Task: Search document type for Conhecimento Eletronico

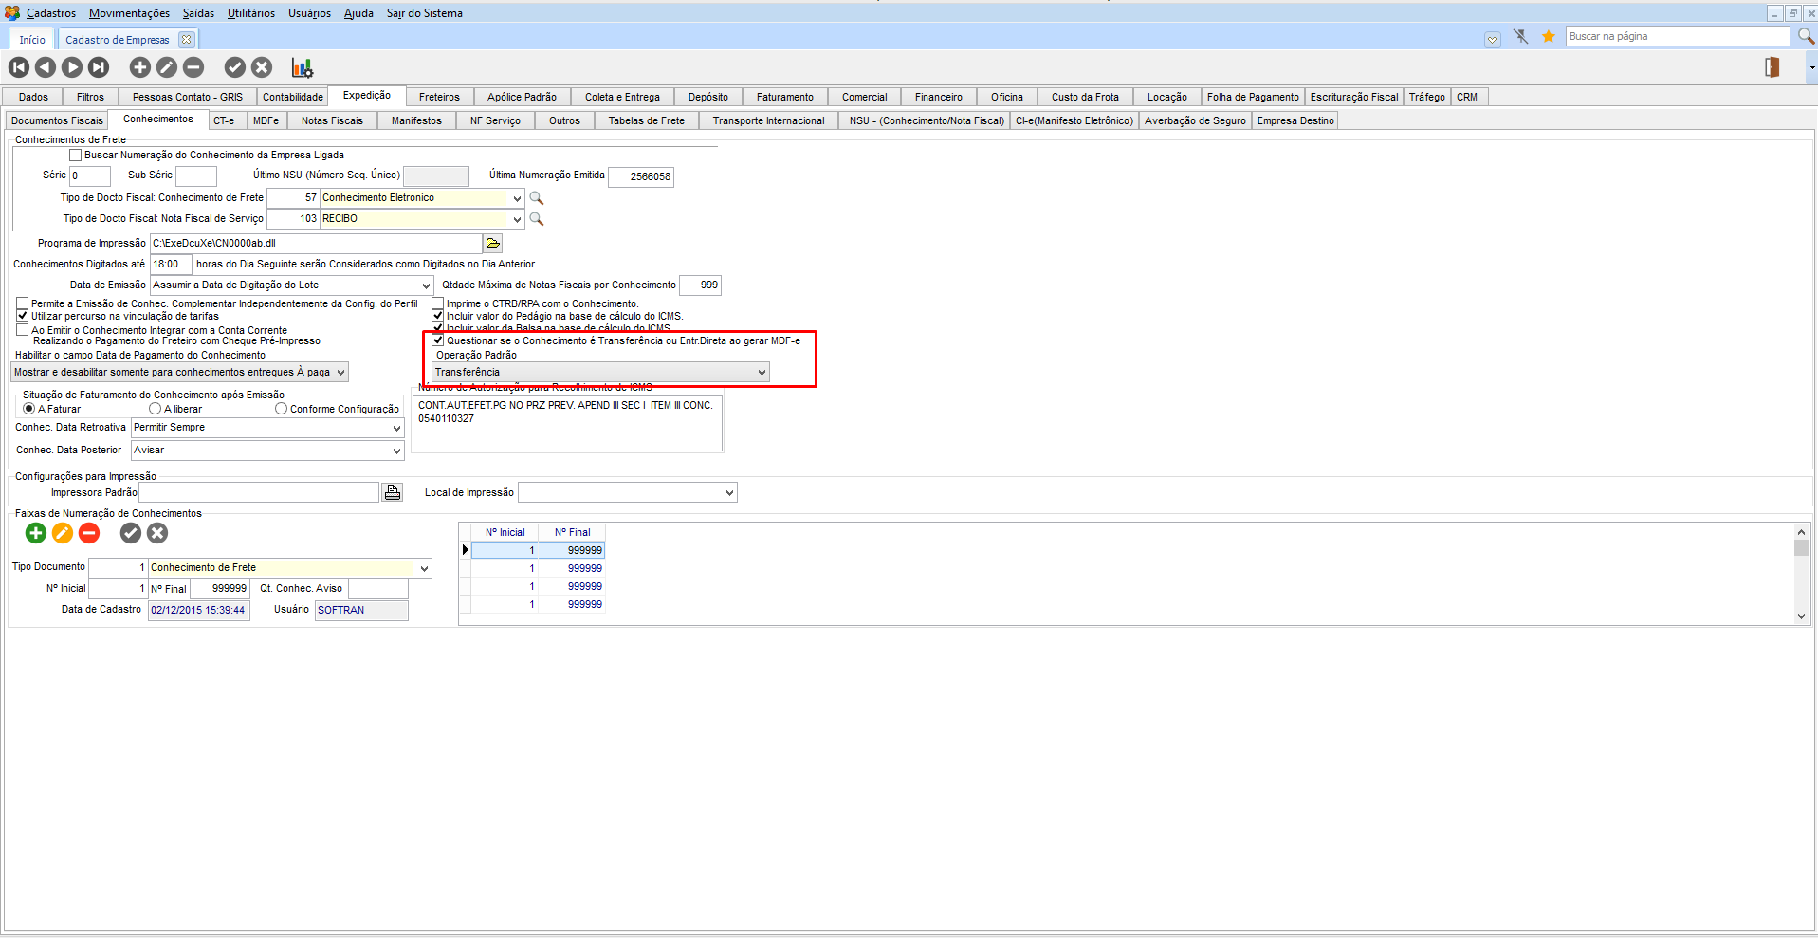Action: (x=537, y=198)
